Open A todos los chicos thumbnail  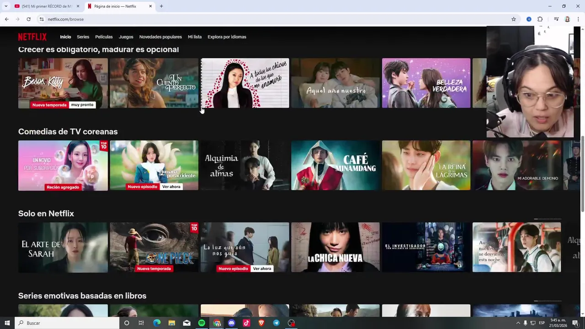click(x=245, y=83)
